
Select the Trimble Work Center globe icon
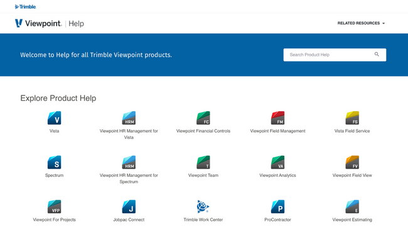tap(203, 206)
